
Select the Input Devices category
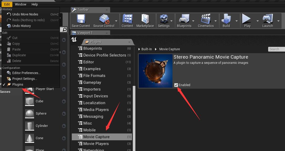102,96
